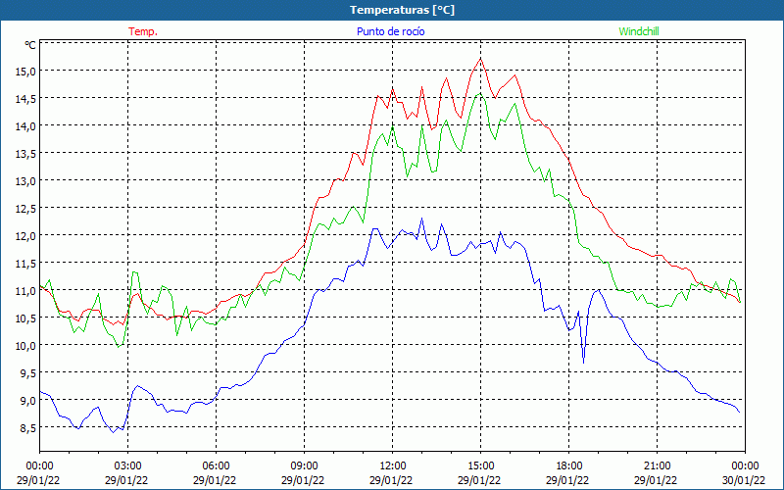Click the blue dew point dip after 18:00

[x=583, y=361]
